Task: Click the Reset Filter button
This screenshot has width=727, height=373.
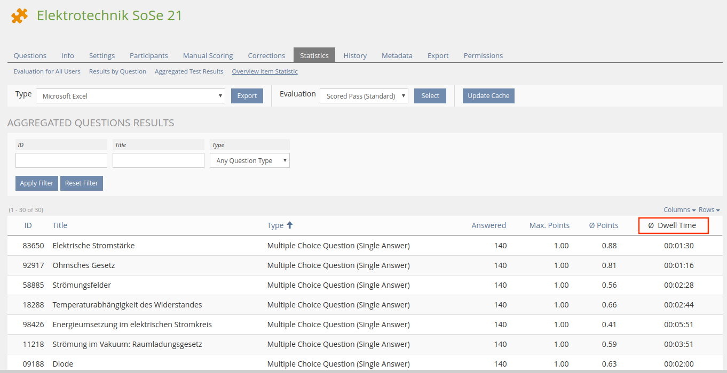Action: (x=82, y=183)
